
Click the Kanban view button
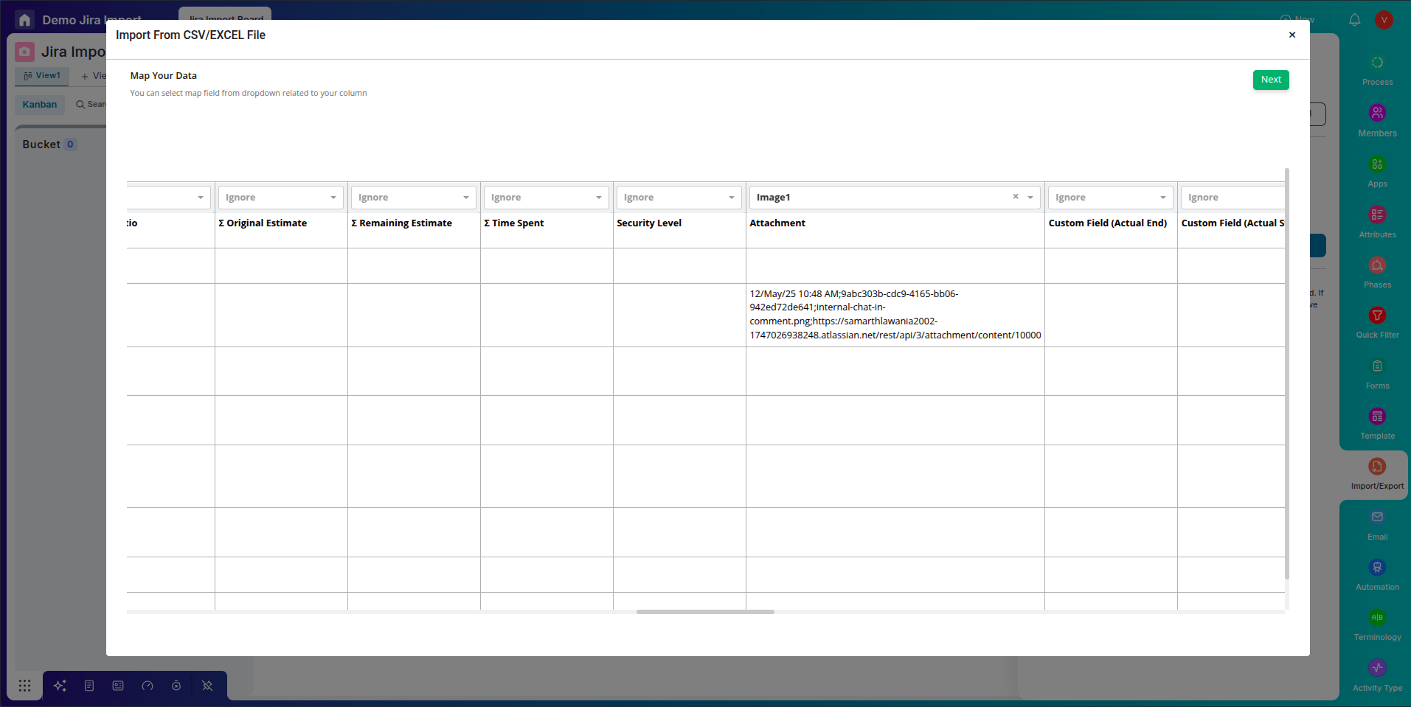pos(40,105)
